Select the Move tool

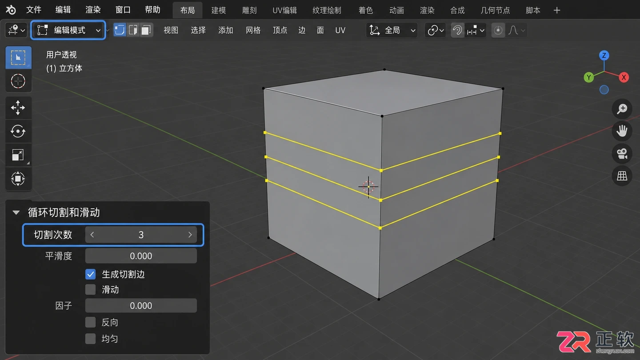[x=18, y=108]
